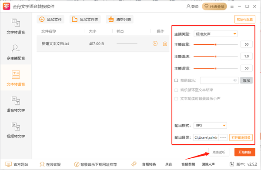This screenshot has height=170, width=261.
Task: Click the 添加文件夹 folder button
Action: pos(85,20)
